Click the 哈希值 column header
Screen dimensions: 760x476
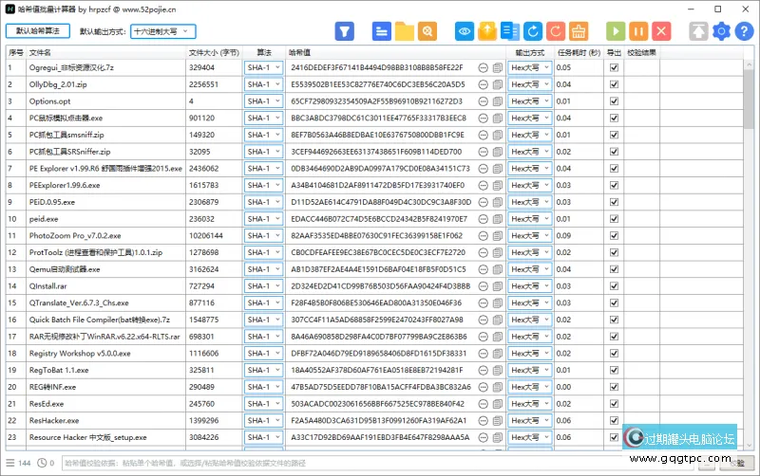click(395, 52)
